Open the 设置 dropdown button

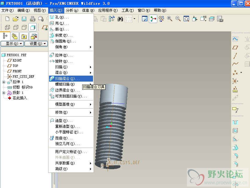click(x=36, y=44)
